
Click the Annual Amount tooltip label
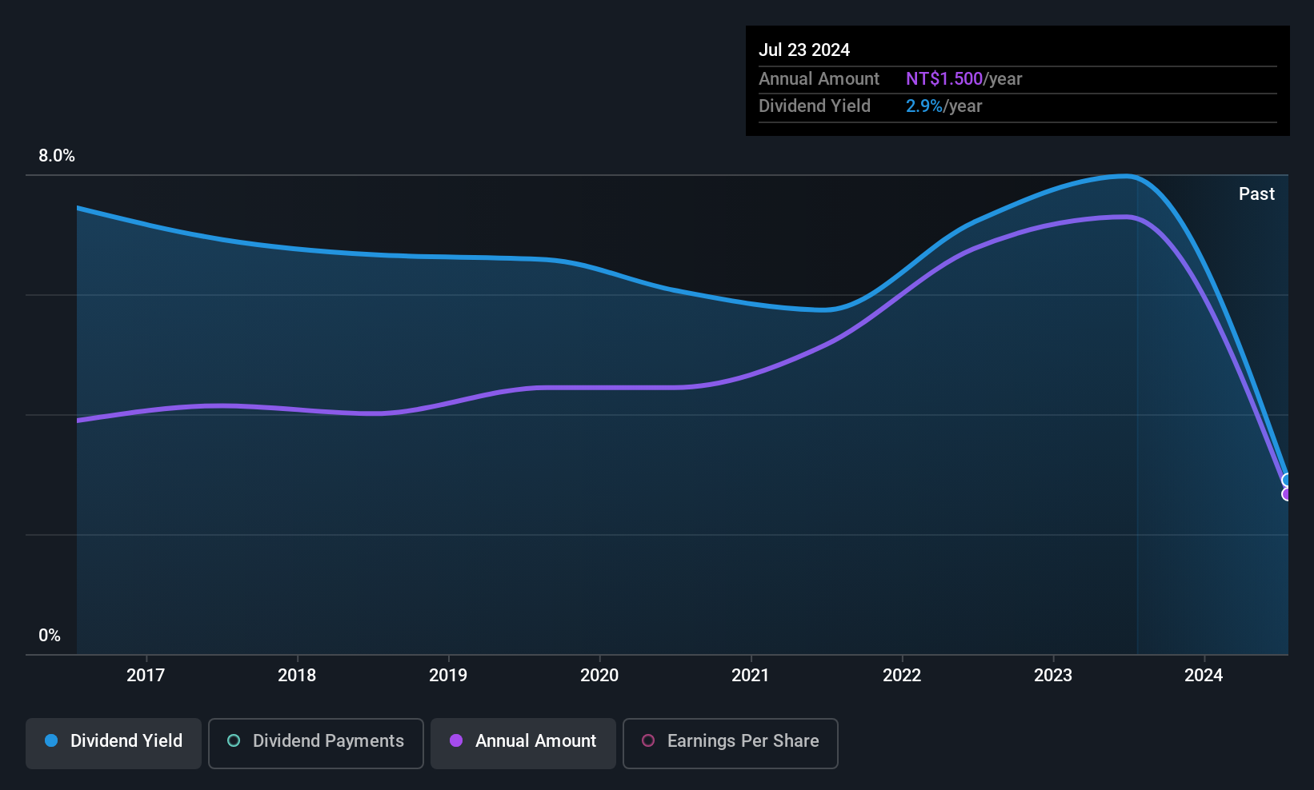[x=819, y=78]
